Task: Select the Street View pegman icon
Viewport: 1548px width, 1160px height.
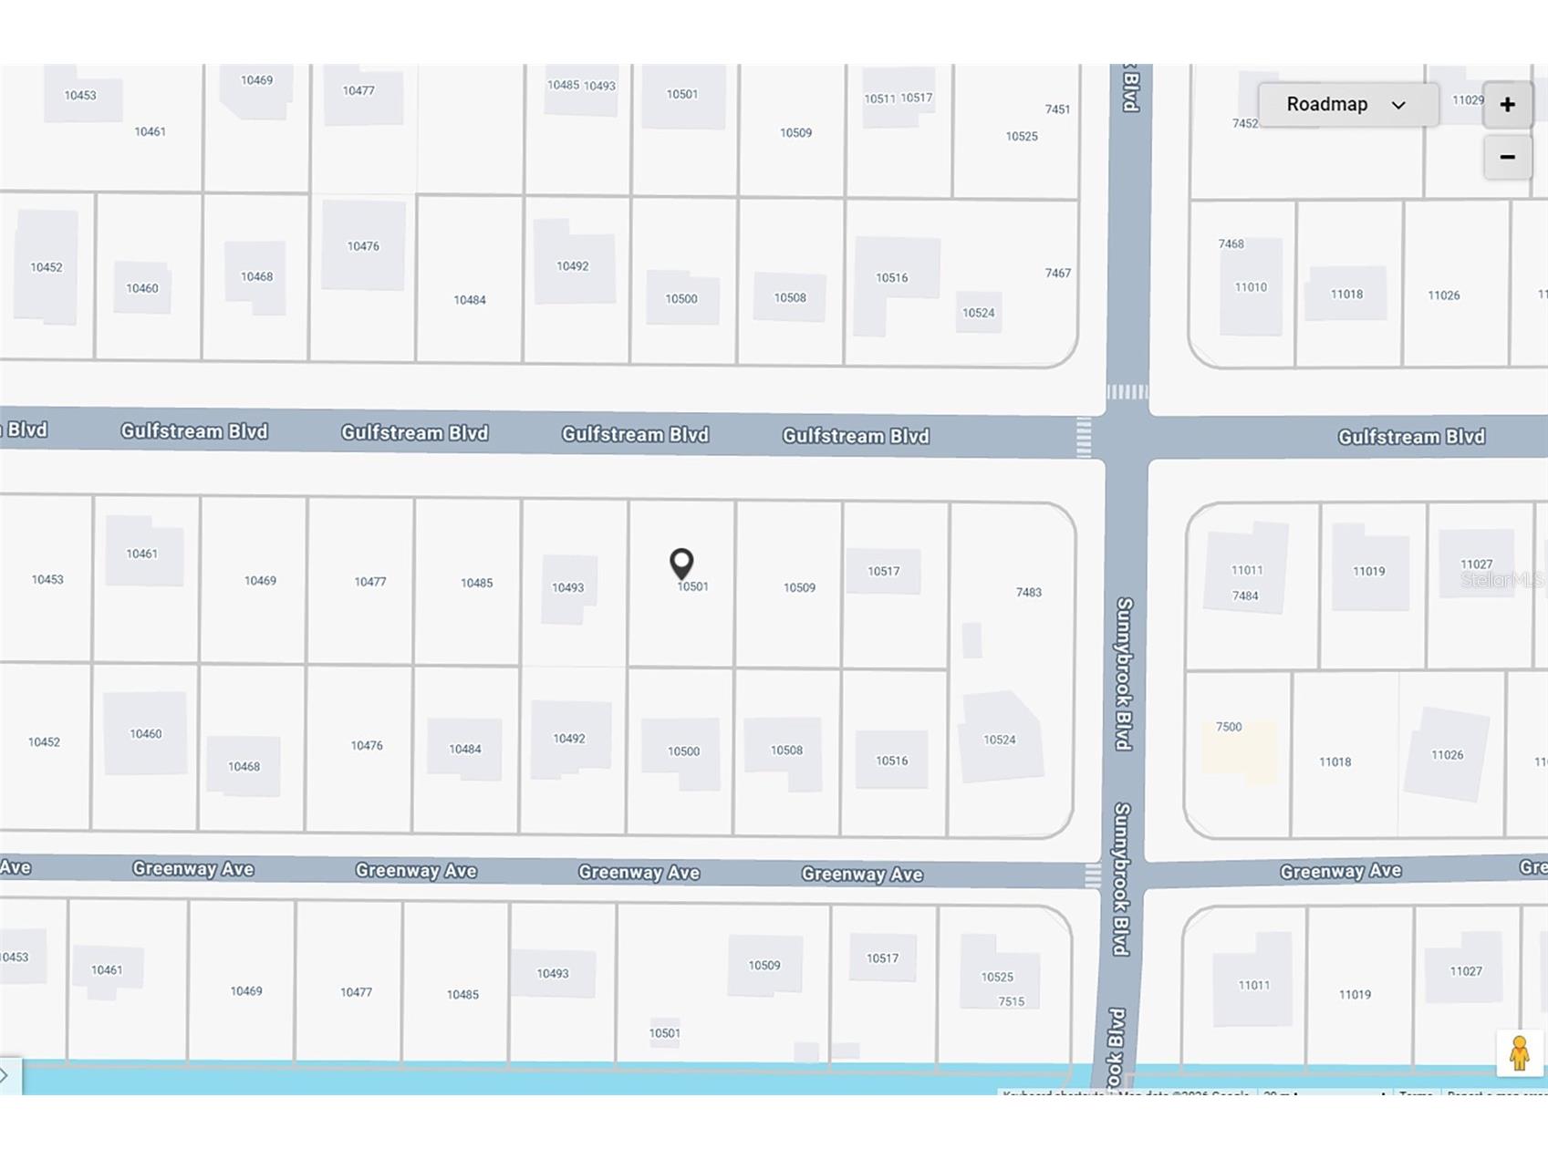Action: tap(1519, 1053)
